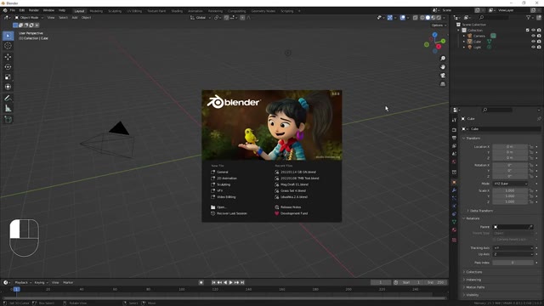Expand the Delta Transform section
The height and width of the screenshot is (306, 544).
481,211
